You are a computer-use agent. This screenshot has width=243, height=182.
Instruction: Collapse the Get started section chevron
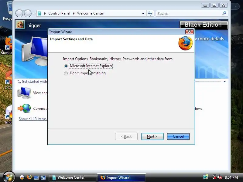click(x=224, y=82)
